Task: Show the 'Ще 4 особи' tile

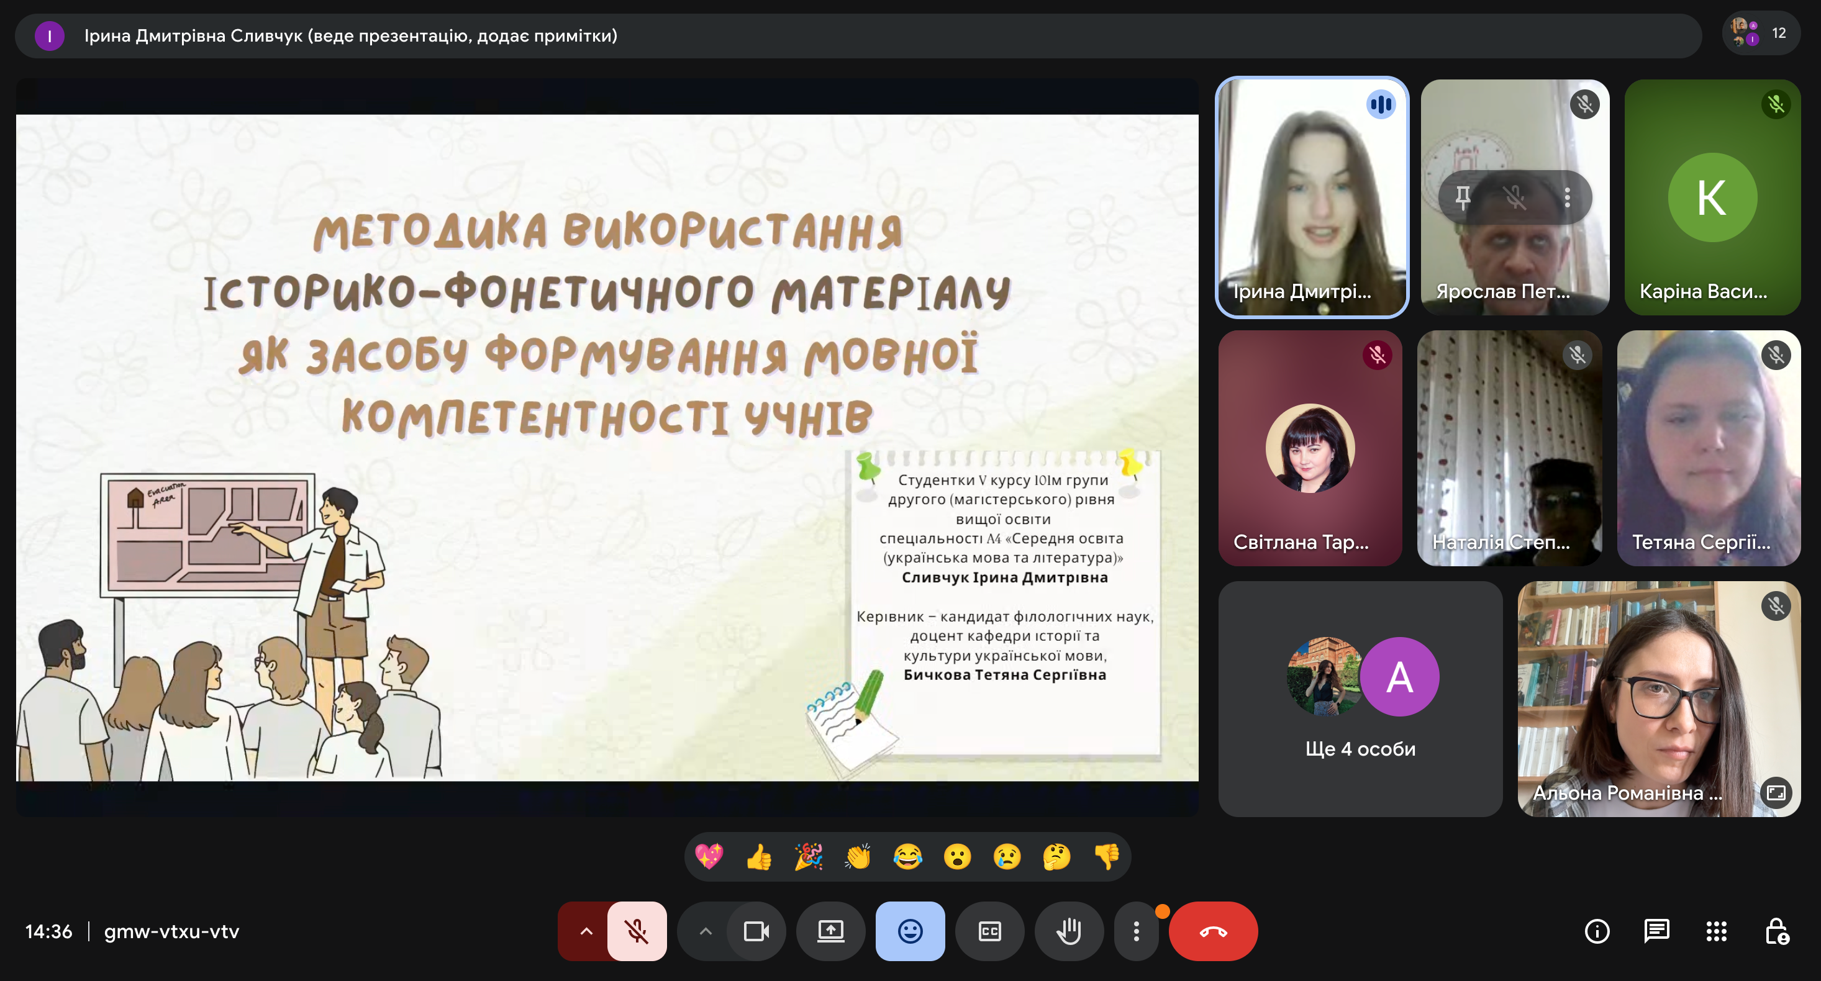Action: 1360,698
